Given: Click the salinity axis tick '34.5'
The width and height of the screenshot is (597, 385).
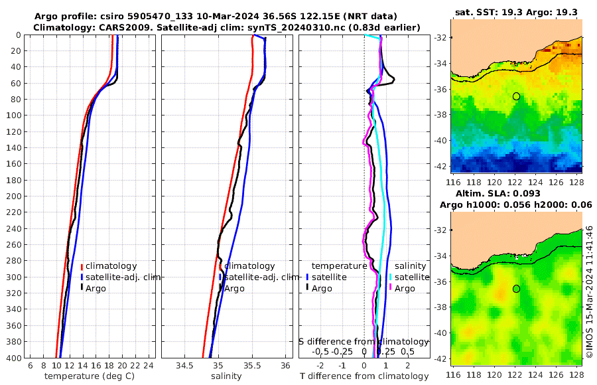Looking at the screenshot, I should 184,366.
